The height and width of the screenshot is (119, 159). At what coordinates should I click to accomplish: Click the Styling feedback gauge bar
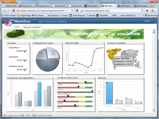[75, 83]
